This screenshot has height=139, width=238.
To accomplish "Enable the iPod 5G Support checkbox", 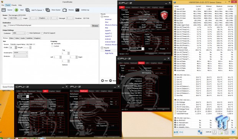I will click(x=42, y=33).
